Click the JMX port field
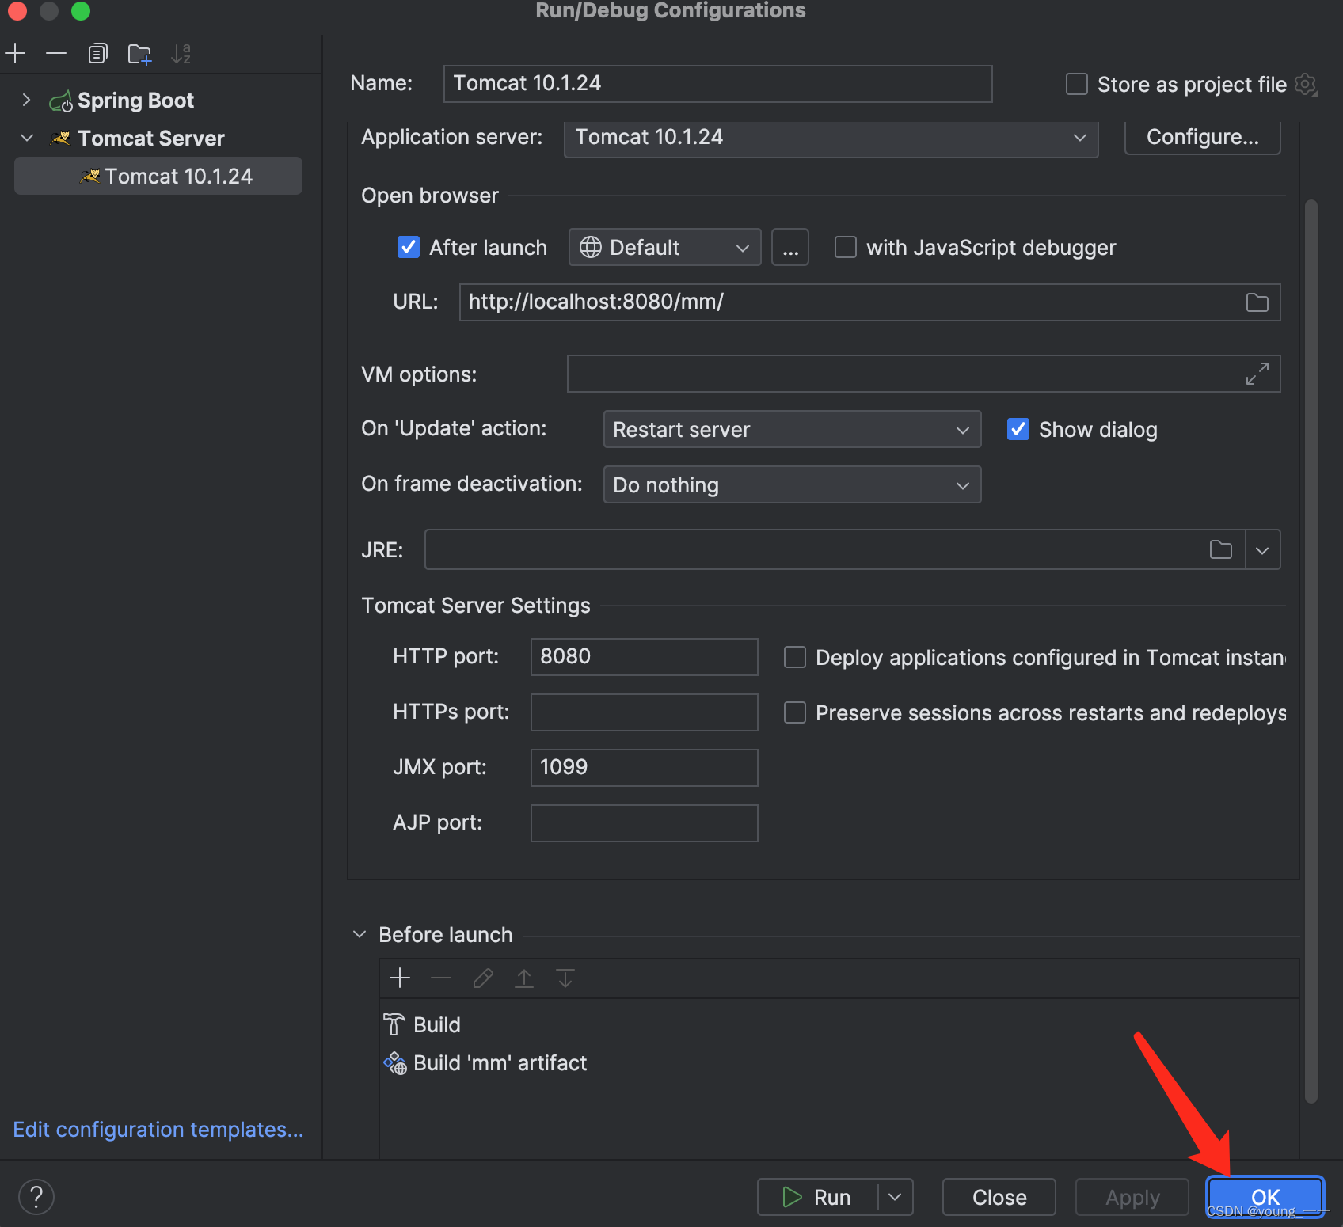 coord(645,768)
